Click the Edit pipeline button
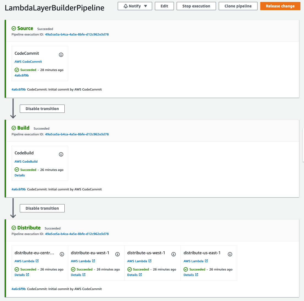 point(164,6)
